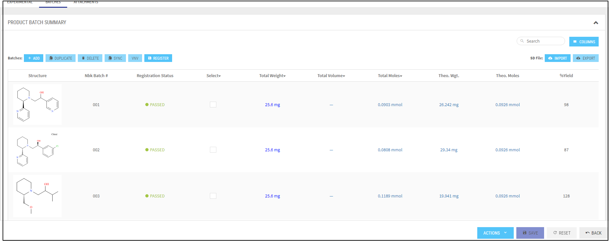This screenshot has height=241, width=609.
Task: Check the box for batch 003
Action: pyautogui.click(x=213, y=196)
